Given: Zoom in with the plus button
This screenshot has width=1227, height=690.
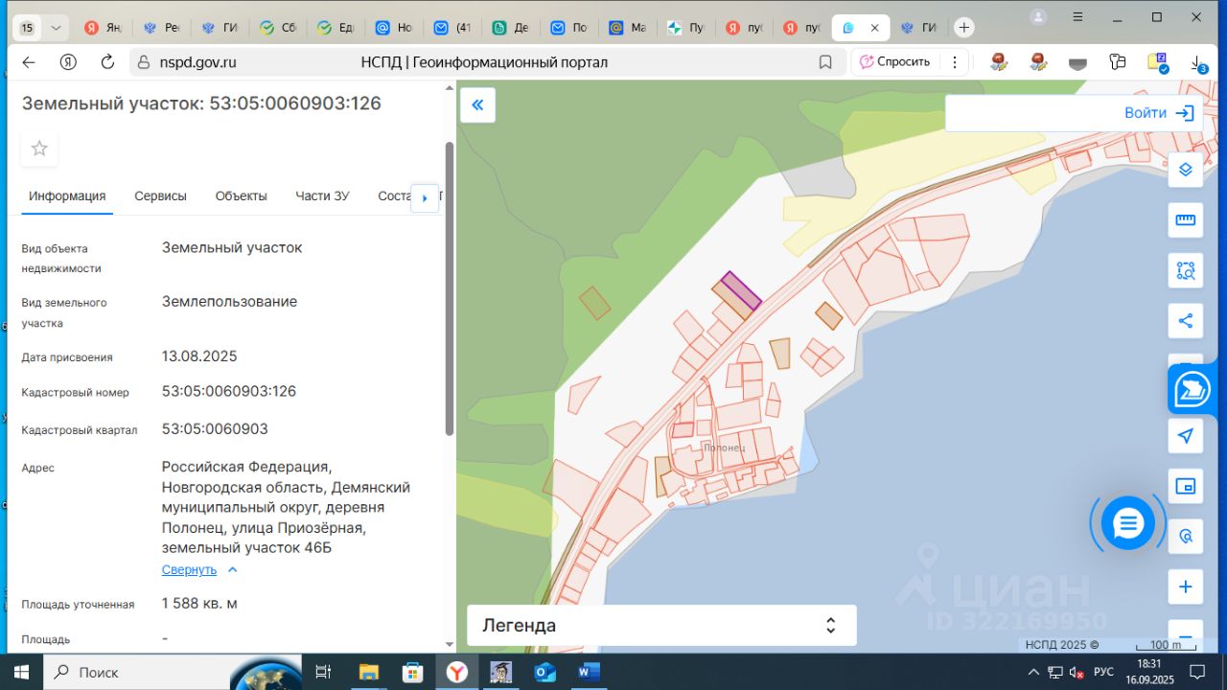Looking at the screenshot, I should click(x=1186, y=586).
